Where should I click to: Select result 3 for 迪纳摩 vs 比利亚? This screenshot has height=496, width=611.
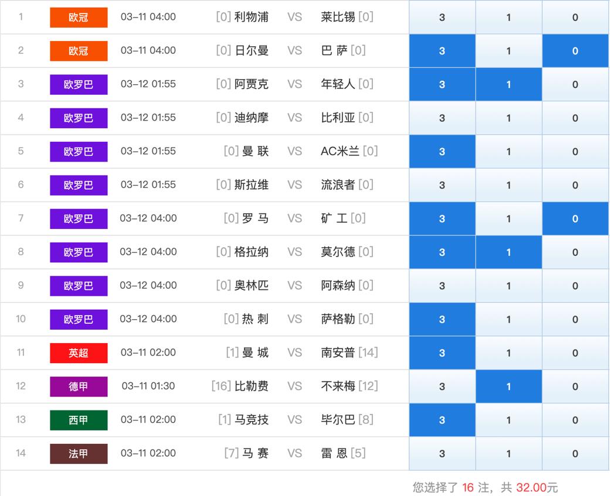[x=442, y=118]
